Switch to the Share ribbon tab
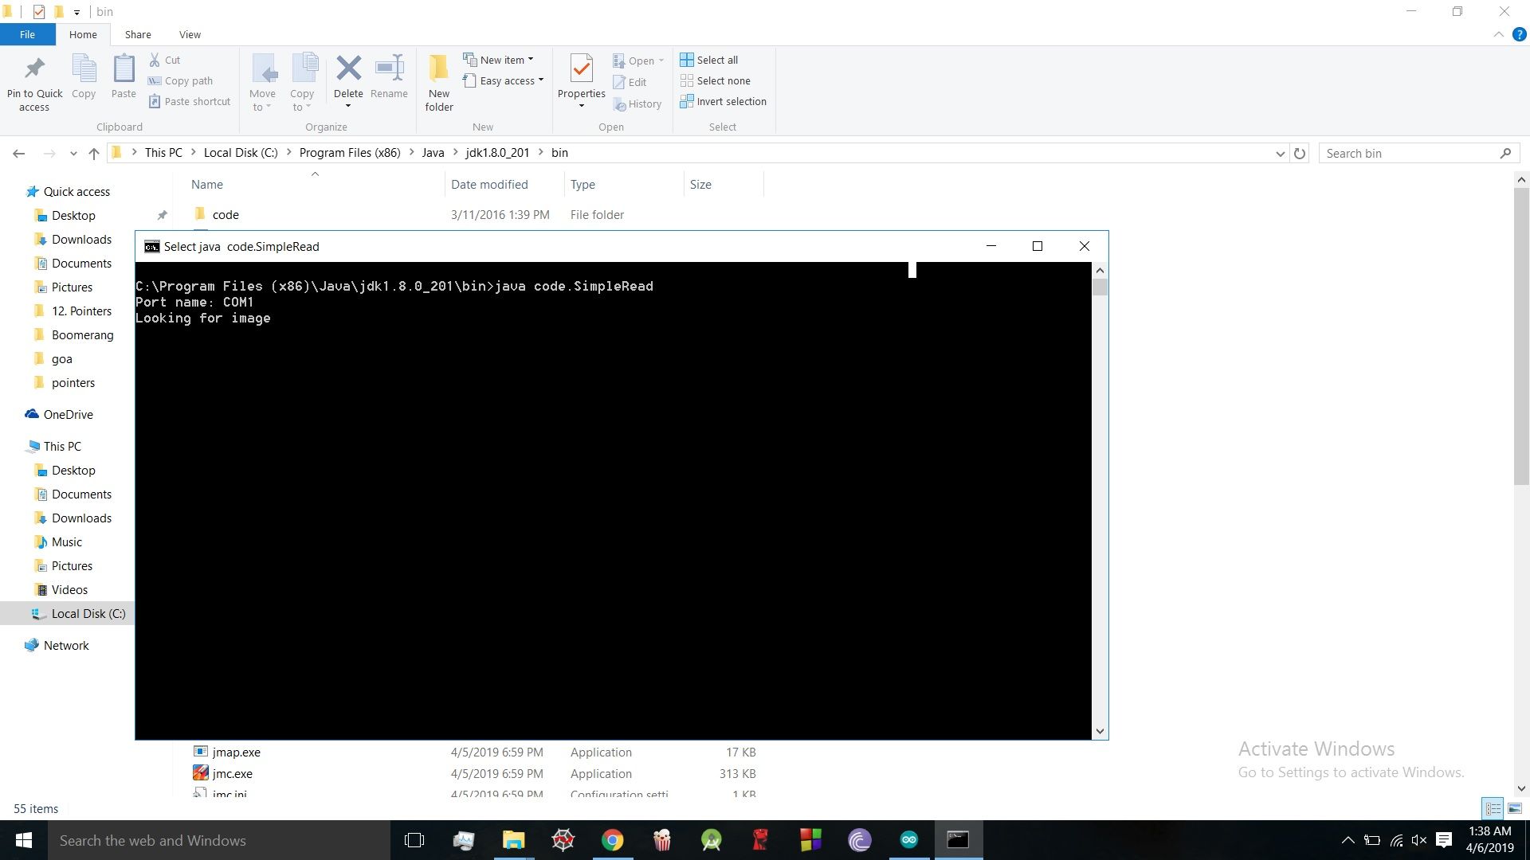1530x860 pixels. click(x=138, y=34)
